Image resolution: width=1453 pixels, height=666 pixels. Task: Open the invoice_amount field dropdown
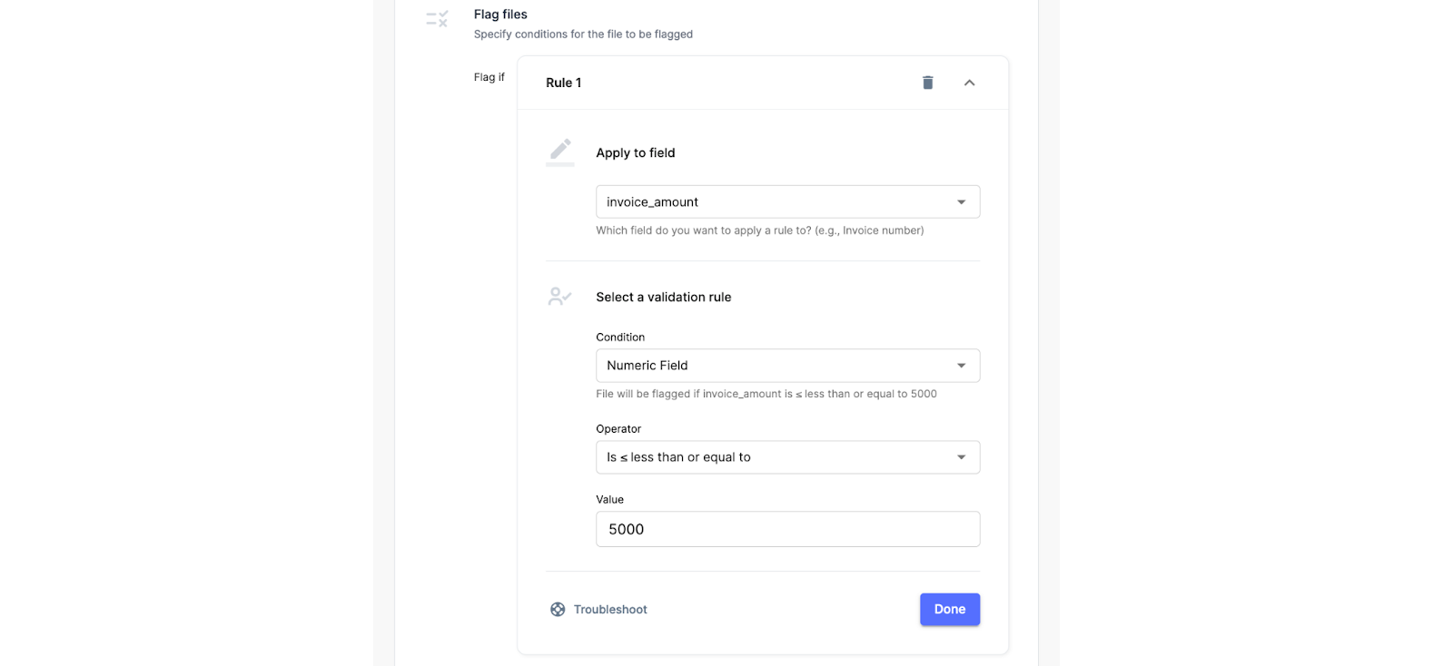pos(787,201)
